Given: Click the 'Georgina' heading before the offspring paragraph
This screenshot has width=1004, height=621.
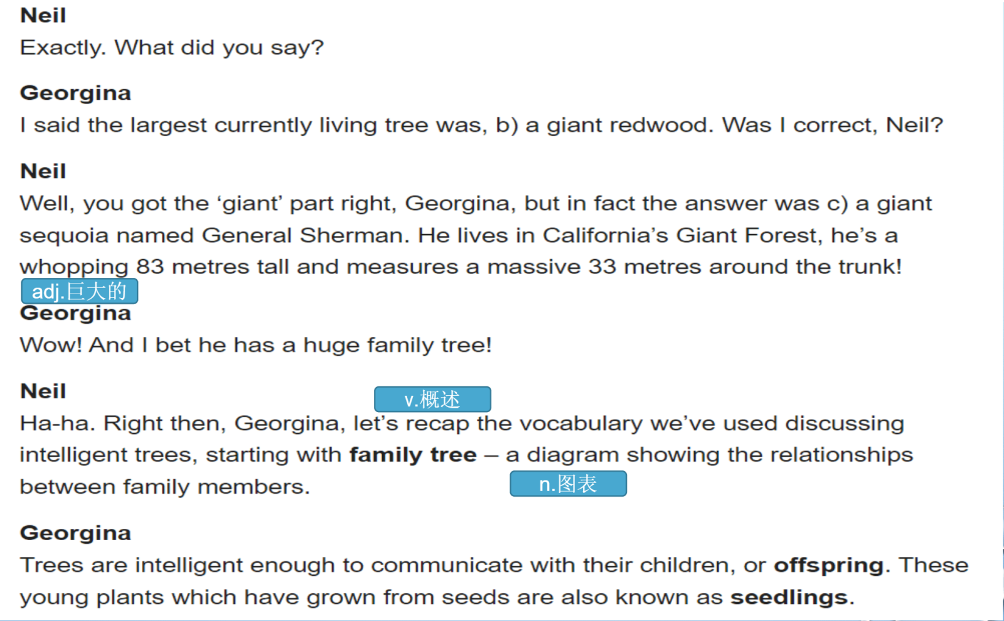Looking at the screenshot, I should [75, 533].
